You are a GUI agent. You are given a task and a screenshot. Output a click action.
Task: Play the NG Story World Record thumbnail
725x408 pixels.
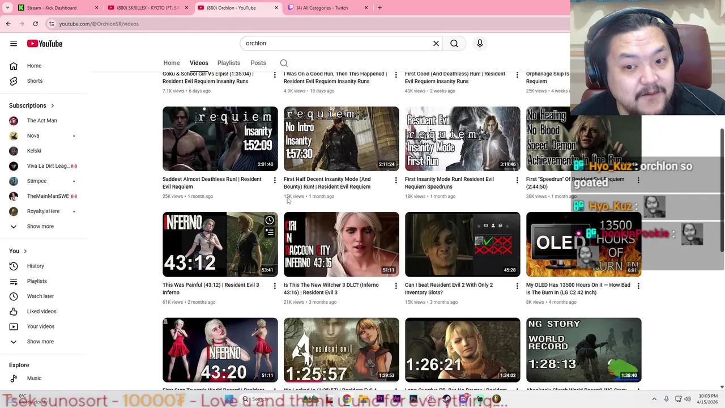pos(584,350)
